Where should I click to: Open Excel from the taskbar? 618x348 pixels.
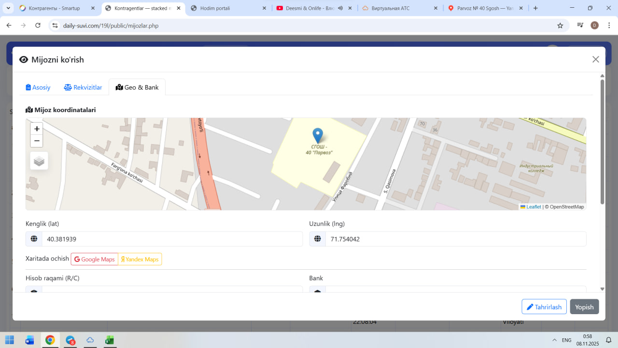(110, 340)
